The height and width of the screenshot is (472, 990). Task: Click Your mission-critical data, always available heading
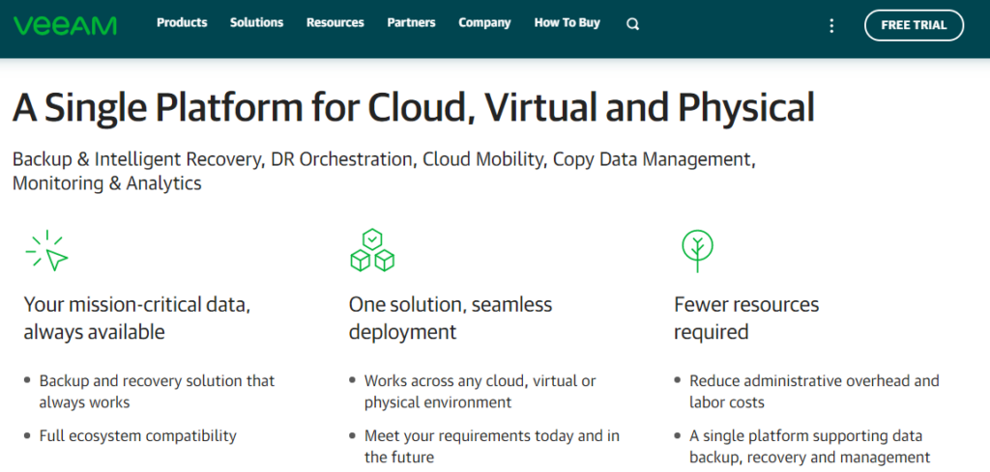(137, 319)
